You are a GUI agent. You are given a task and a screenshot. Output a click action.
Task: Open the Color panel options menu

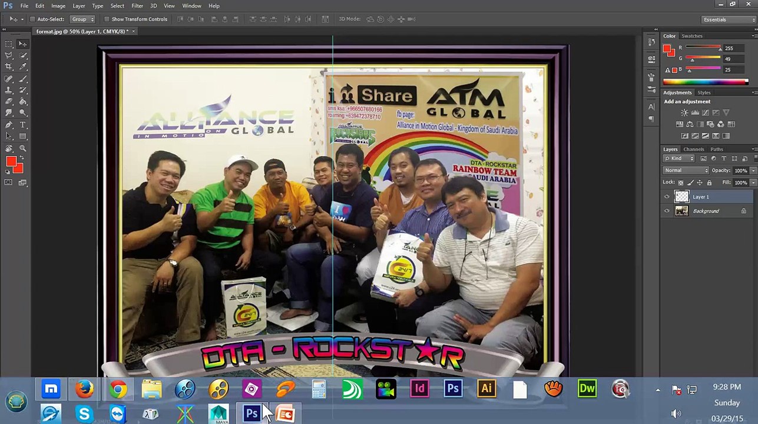click(x=754, y=36)
